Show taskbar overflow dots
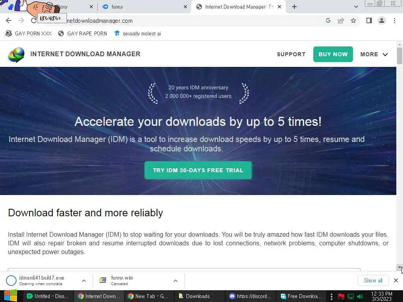Image resolution: width=403 pixels, height=302 pixels. (331, 296)
